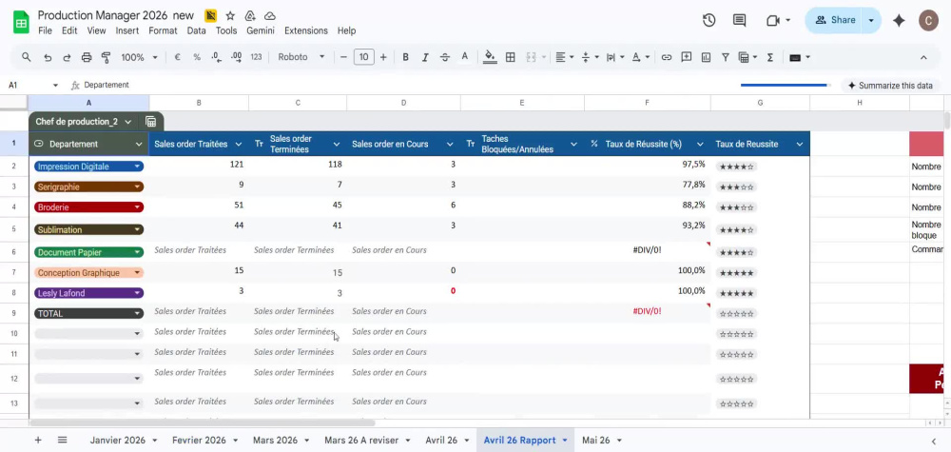
Task: Activate the paint format tool
Action: click(107, 57)
